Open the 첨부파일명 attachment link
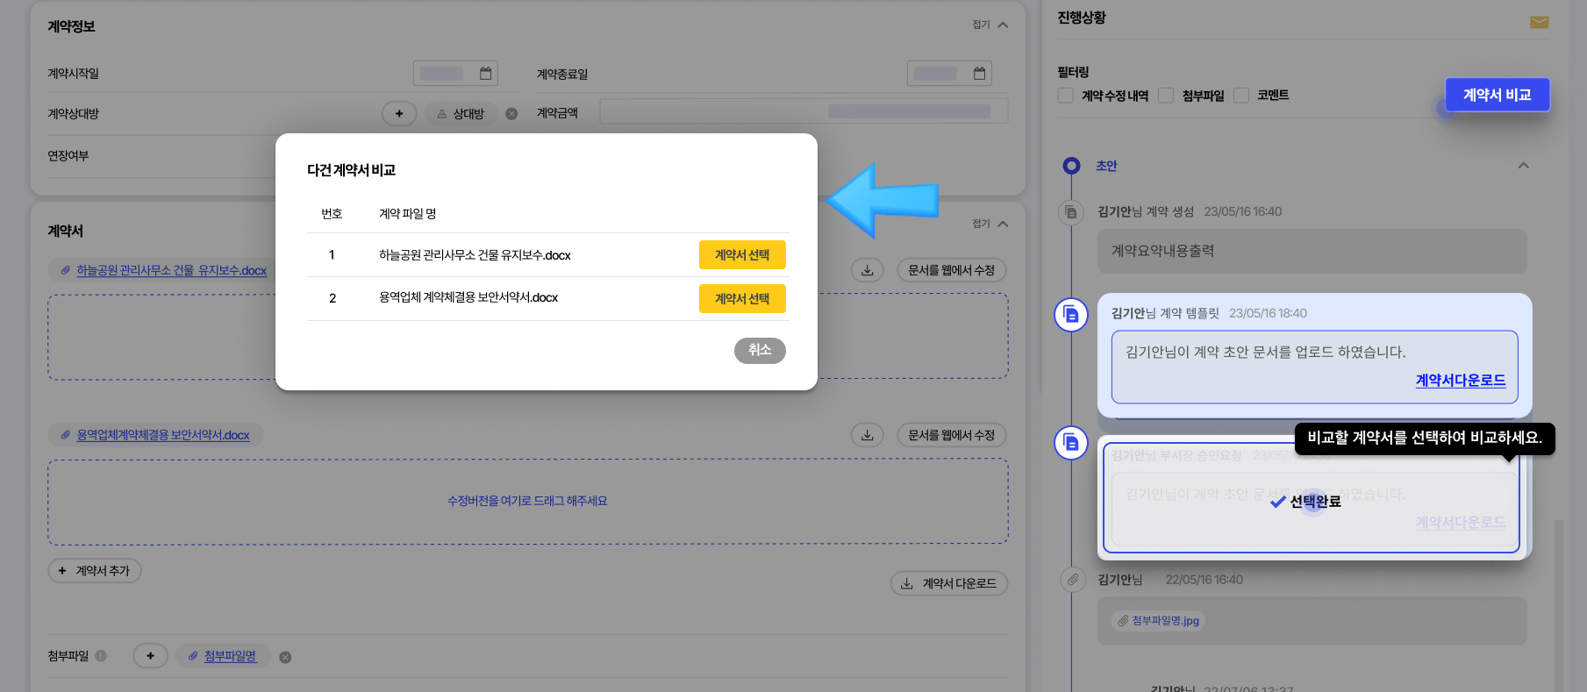The image size is (1587, 692). [230, 656]
